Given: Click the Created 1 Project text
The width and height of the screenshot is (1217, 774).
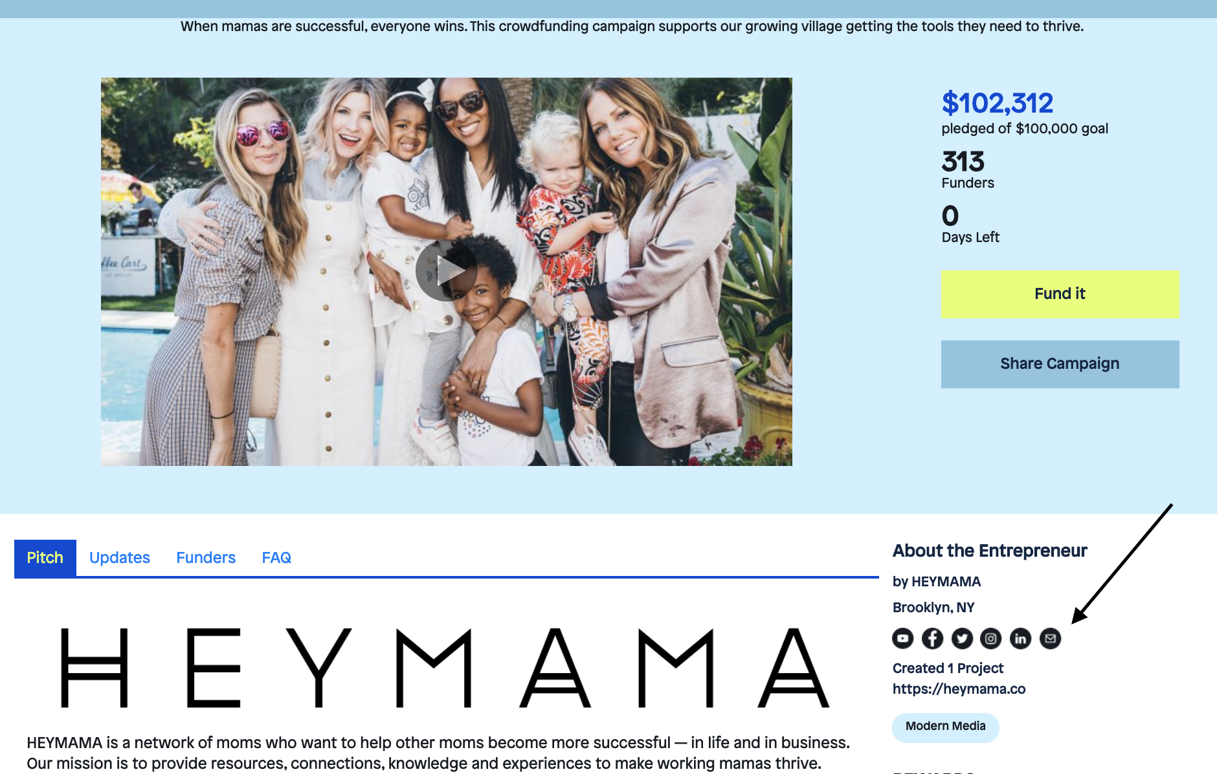Looking at the screenshot, I should (948, 669).
